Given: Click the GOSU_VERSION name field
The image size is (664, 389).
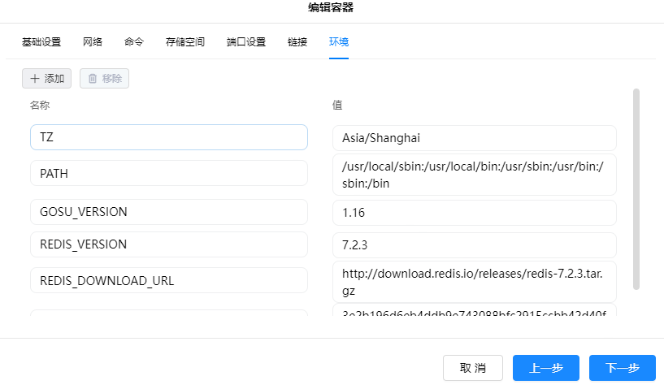Looking at the screenshot, I should pos(169,212).
